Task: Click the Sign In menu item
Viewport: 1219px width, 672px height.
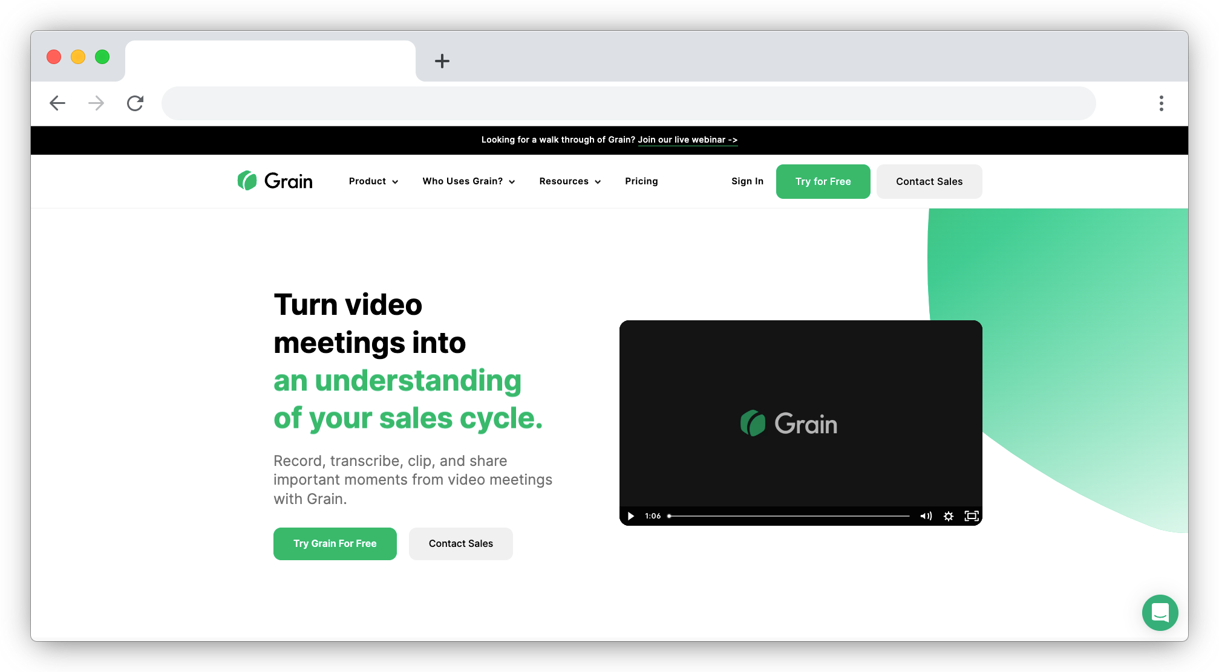Action: click(x=746, y=181)
